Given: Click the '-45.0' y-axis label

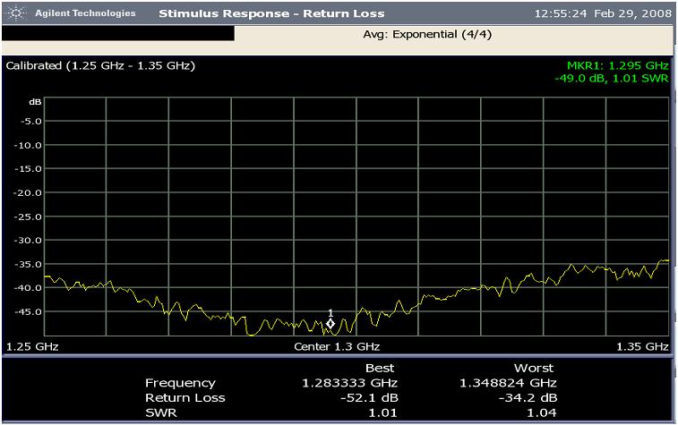Looking at the screenshot, I should [28, 311].
